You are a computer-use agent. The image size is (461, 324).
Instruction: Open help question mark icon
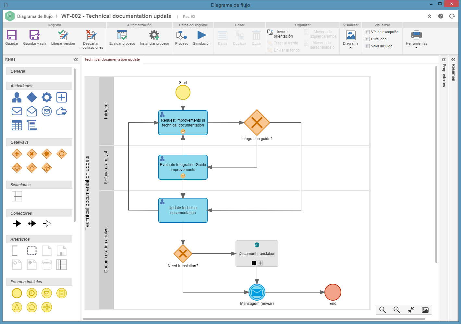441,16
